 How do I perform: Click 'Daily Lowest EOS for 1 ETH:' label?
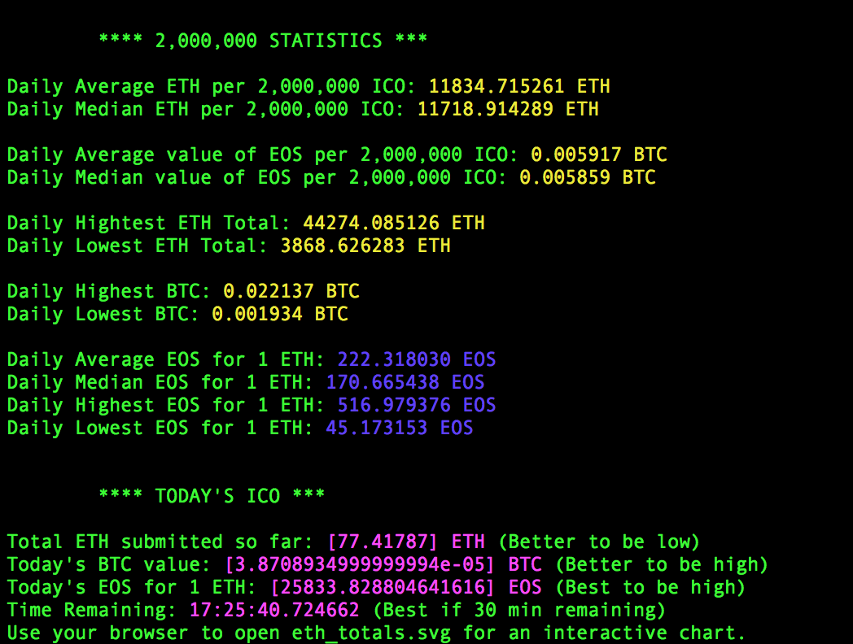160,429
